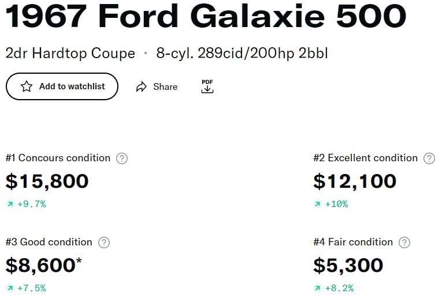This screenshot has width=446, height=303.
Task: Click the star icon in watchlist button
Action: click(x=27, y=86)
